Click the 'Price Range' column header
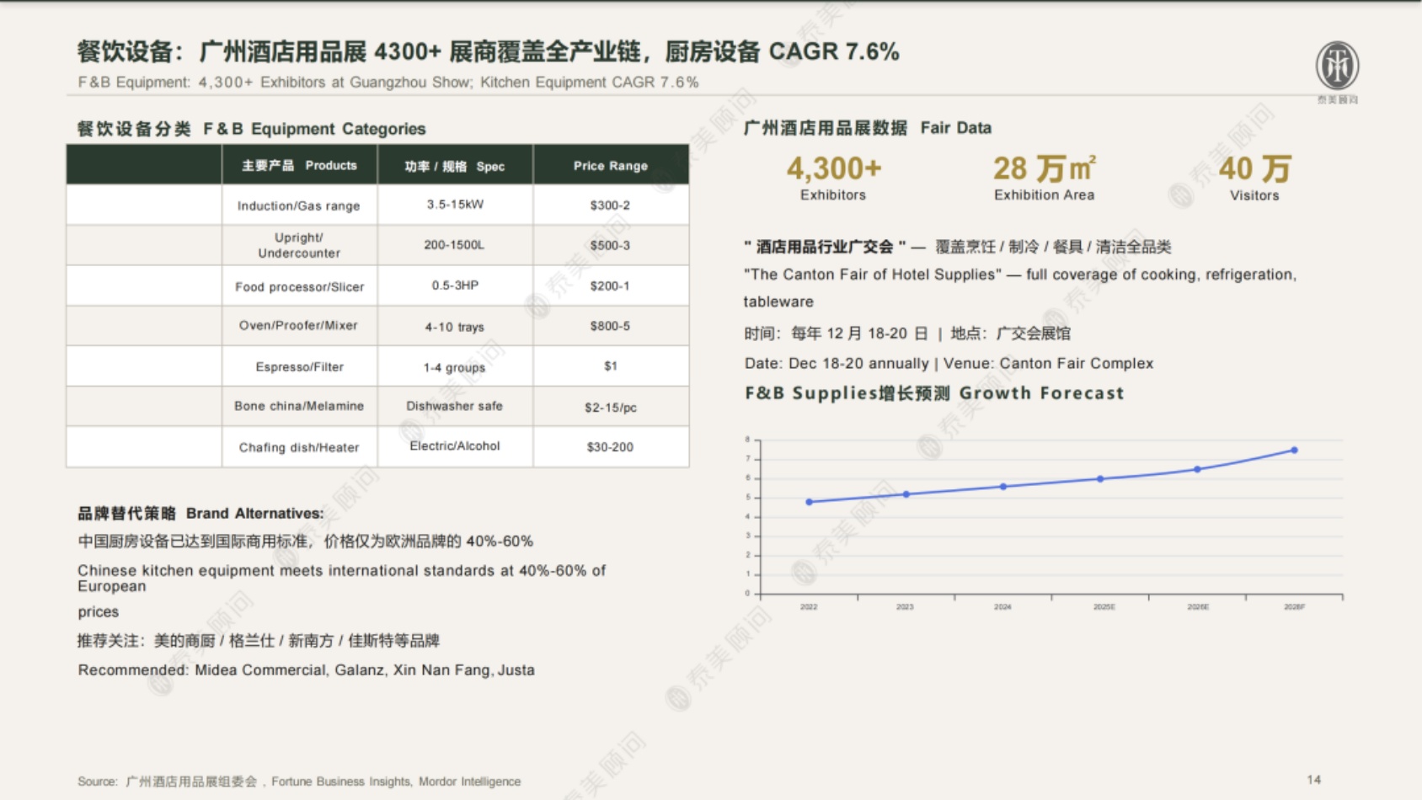 (x=611, y=165)
